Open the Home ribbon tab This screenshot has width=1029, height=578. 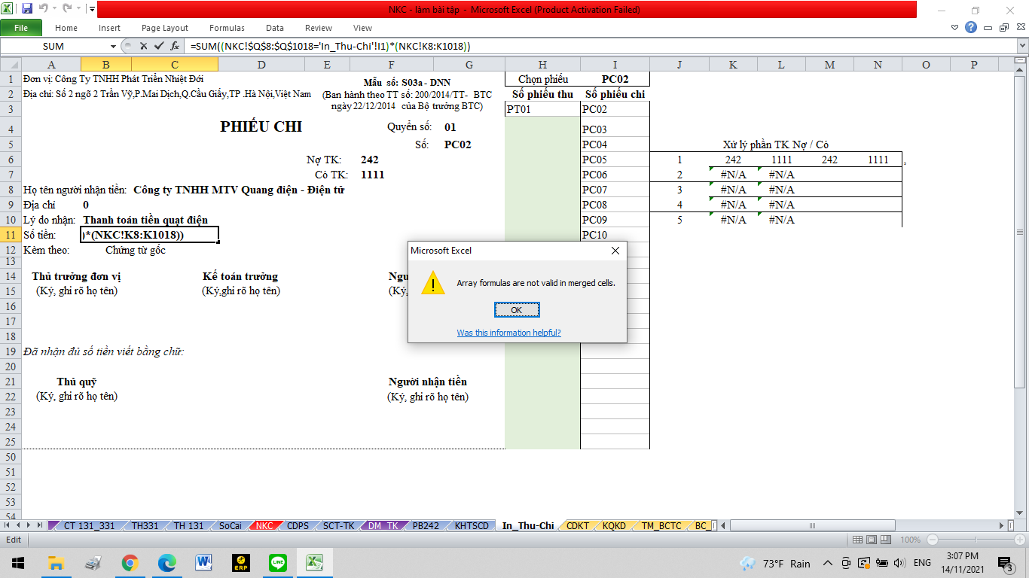pos(66,28)
